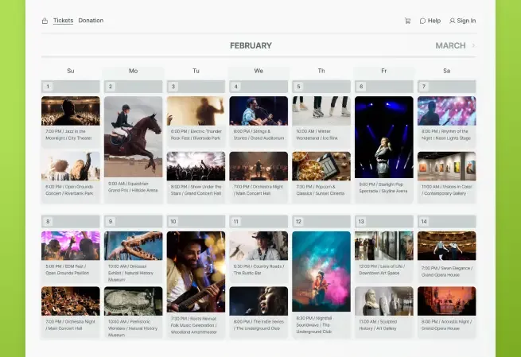Open Strings & Stories event thumbnail
Image resolution: width=521 pixels, height=357 pixels.
259,111
